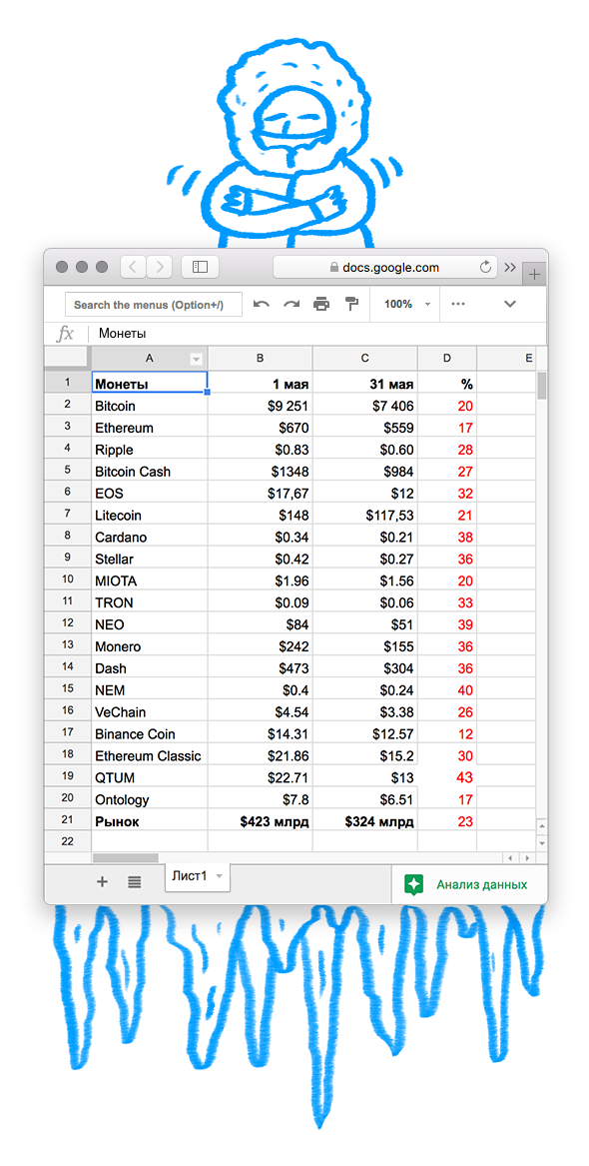Click the vertical scrollbar thumb

click(541, 386)
